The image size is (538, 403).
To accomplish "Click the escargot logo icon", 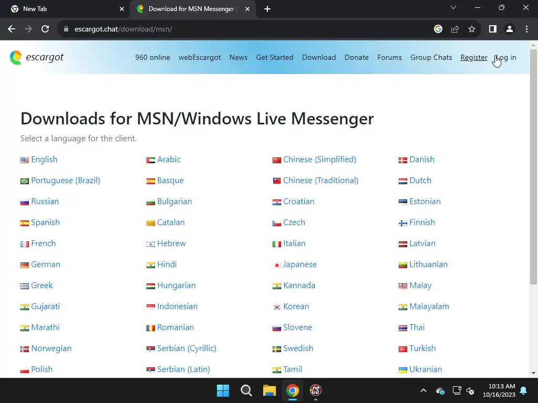I will 16,58.
